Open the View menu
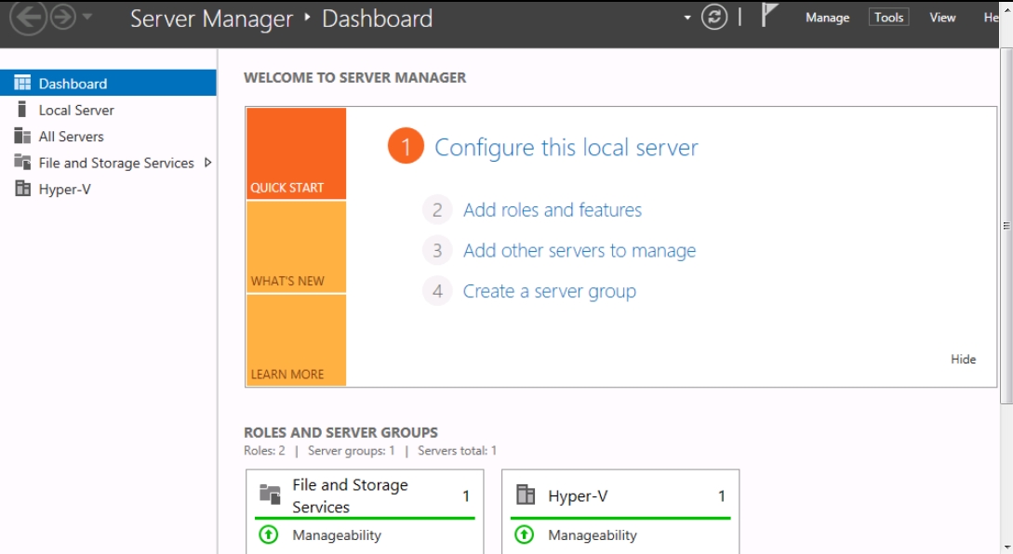 point(942,18)
